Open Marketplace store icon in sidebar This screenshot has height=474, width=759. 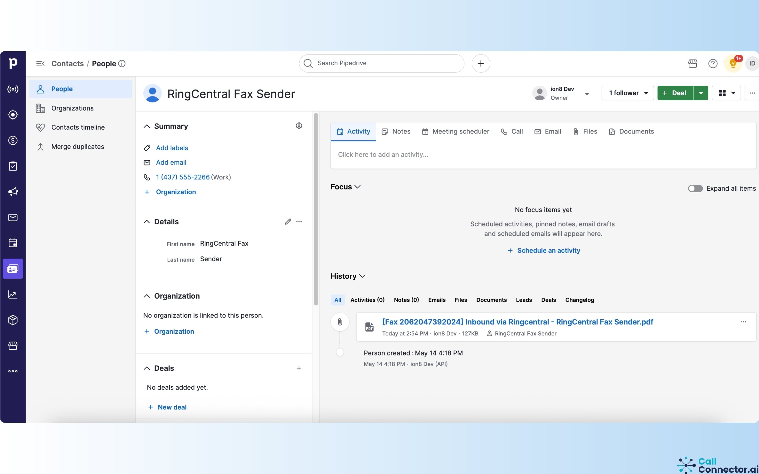pyautogui.click(x=13, y=346)
